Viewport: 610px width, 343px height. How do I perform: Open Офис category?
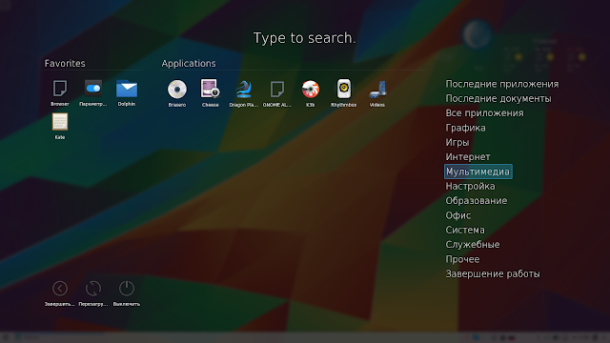(x=457, y=215)
